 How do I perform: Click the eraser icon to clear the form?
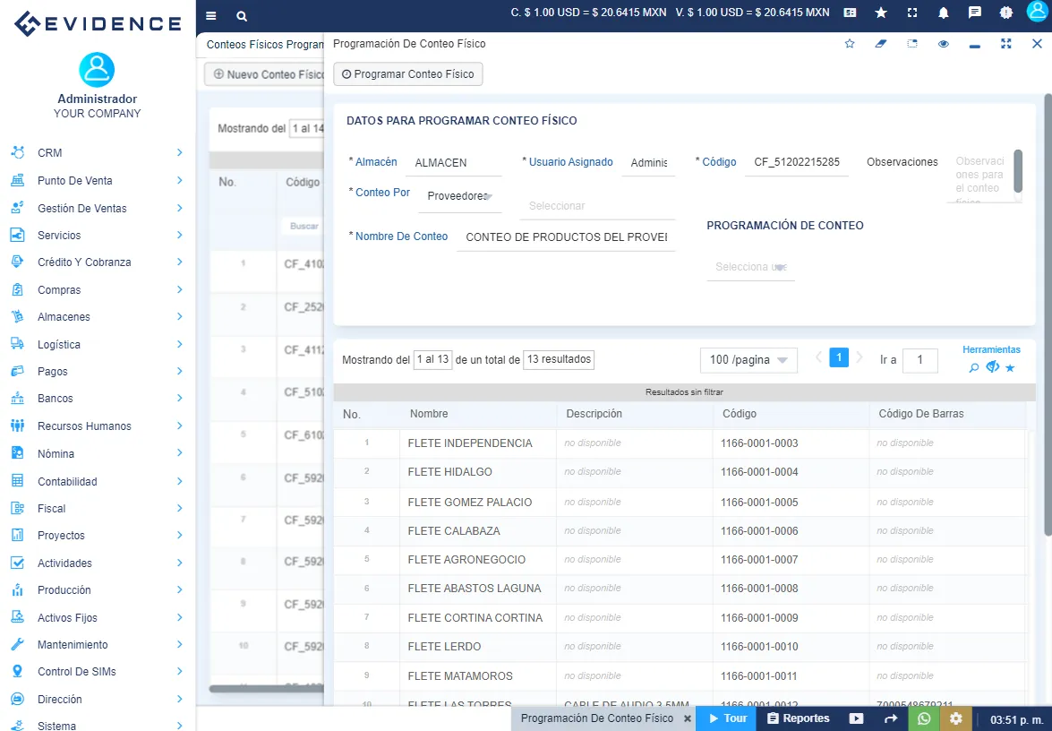pos(880,43)
